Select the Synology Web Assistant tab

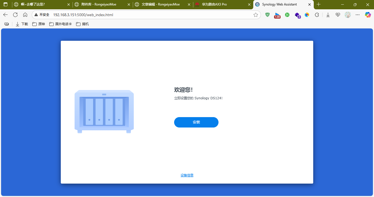283,4
